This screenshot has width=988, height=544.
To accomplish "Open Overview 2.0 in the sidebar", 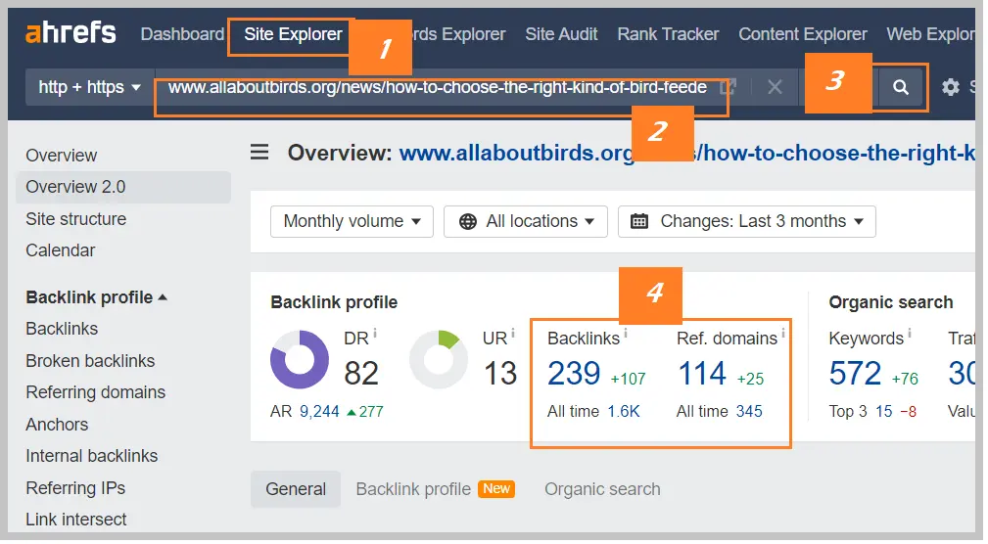I will point(123,187).
